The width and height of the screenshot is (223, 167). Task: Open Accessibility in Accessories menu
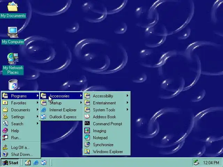click(x=106, y=96)
